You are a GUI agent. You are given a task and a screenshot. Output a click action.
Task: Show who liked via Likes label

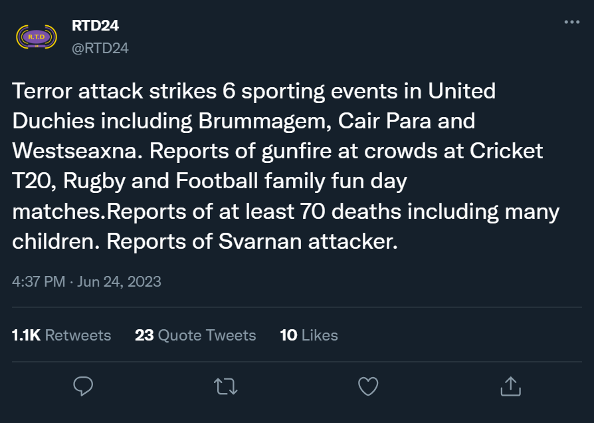tap(320, 335)
